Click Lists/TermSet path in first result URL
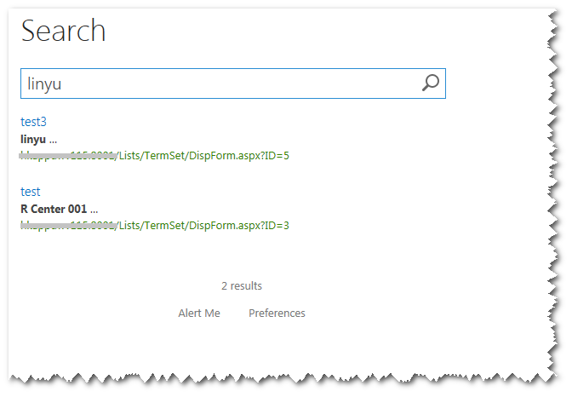Screen dimensions: 572x397 coord(148,156)
